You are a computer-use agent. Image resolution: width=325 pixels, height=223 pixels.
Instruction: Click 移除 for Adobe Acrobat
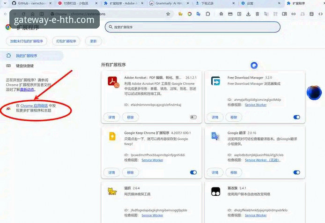pyautogui.click(x=130, y=117)
